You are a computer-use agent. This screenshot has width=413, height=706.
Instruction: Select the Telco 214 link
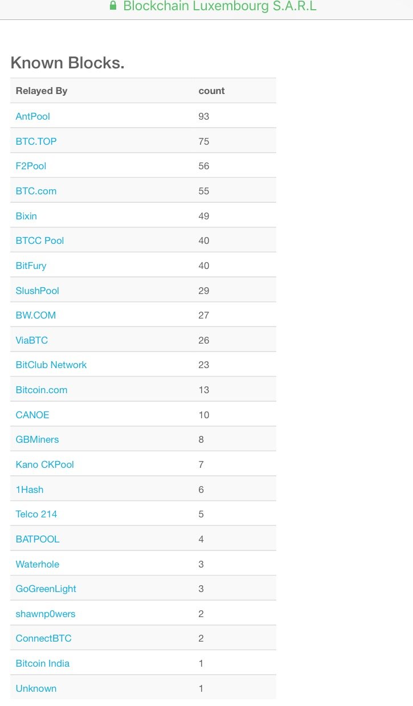[x=36, y=514]
